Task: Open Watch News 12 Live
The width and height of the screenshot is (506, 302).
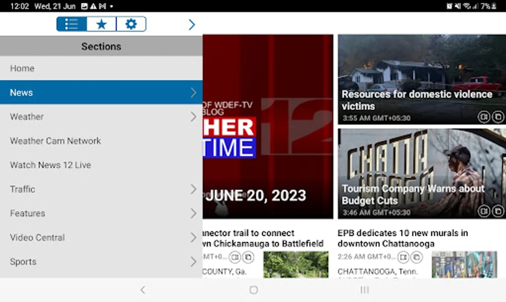Action: tap(101, 165)
